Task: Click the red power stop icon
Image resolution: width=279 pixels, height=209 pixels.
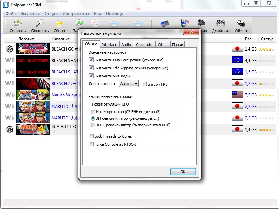Action: tap(95, 23)
